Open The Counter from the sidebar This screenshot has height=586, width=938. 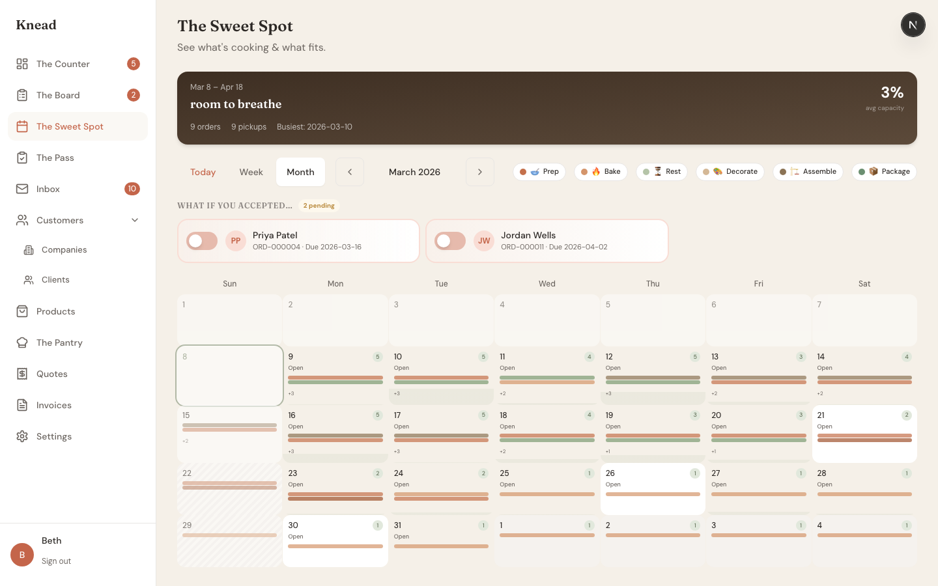coord(63,64)
